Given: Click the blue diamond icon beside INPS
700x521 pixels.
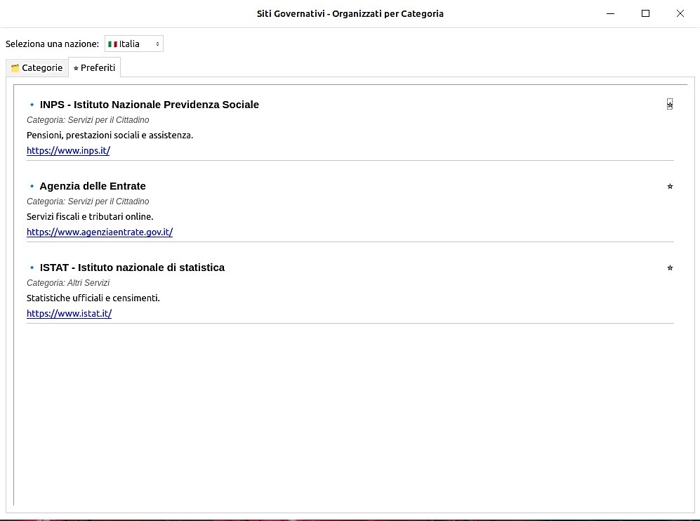Looking at the screenshot, I should [32, 105].
